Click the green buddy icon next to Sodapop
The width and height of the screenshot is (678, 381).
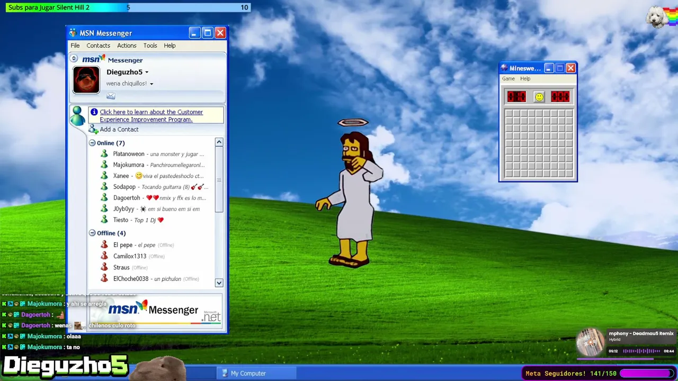104,187
